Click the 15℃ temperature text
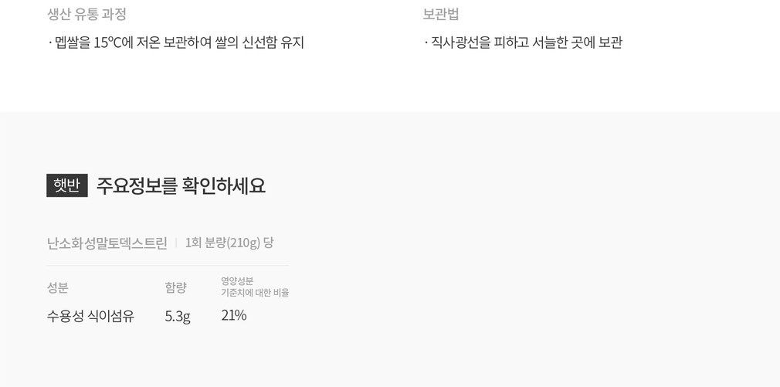This screenshot has width=780, height=387. coord(107,42)
